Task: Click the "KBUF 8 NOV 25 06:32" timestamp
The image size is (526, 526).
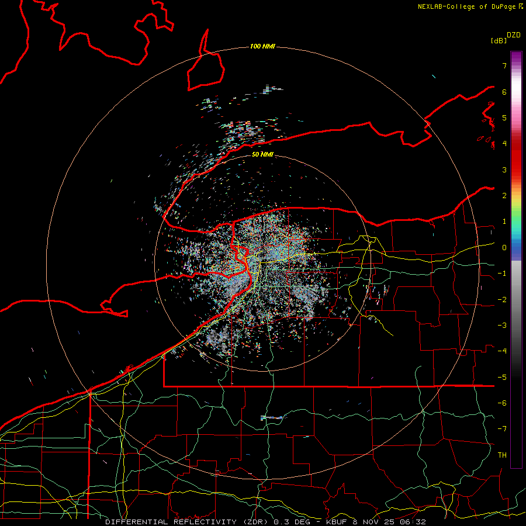Action: tap(376, 522)
